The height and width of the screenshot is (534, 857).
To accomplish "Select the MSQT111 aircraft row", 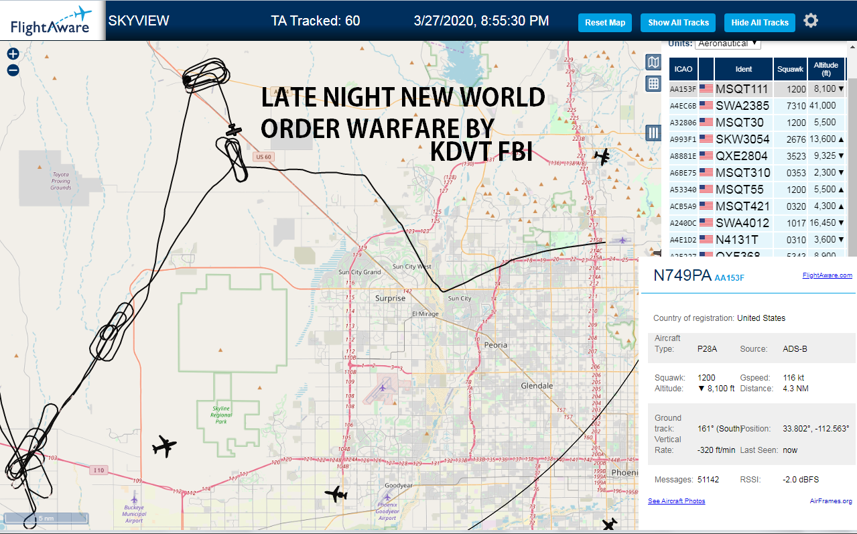I will click(x=756, y=89).
